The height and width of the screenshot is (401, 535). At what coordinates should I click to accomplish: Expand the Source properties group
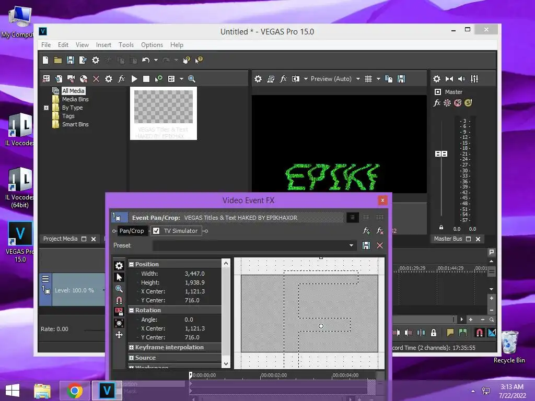coord(131,358)
